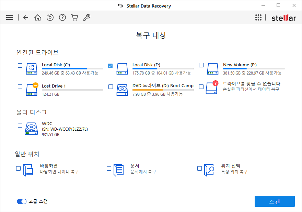Check the 바탕화면 location checkbox
Image resolution: width=302 pixels, height=212 pixels.
(19, 168)
